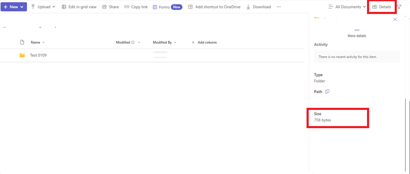Screen dimensions: 410x174
Task: Switch to Edit in grid view
Action: coord(79,7)
